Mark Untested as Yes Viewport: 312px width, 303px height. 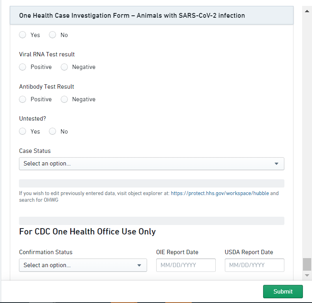pyautogui.click(x=23, y=132)
